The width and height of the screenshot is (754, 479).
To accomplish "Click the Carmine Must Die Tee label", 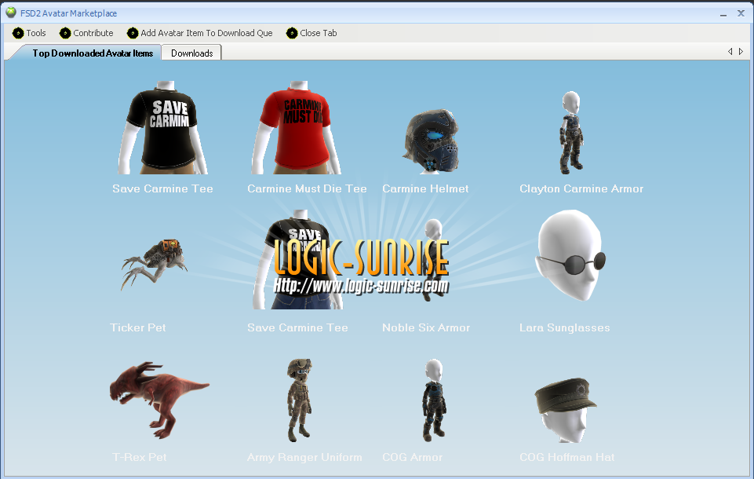I will click(x=307, y=188).
